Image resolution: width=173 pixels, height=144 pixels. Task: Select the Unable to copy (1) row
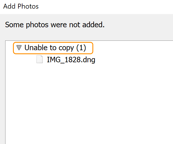pyautogui.click(x=55, y=48)
